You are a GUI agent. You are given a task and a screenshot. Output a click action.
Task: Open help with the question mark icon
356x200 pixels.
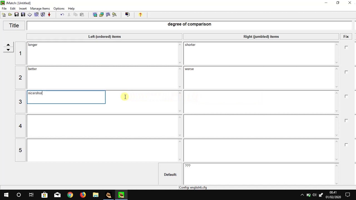140,15
